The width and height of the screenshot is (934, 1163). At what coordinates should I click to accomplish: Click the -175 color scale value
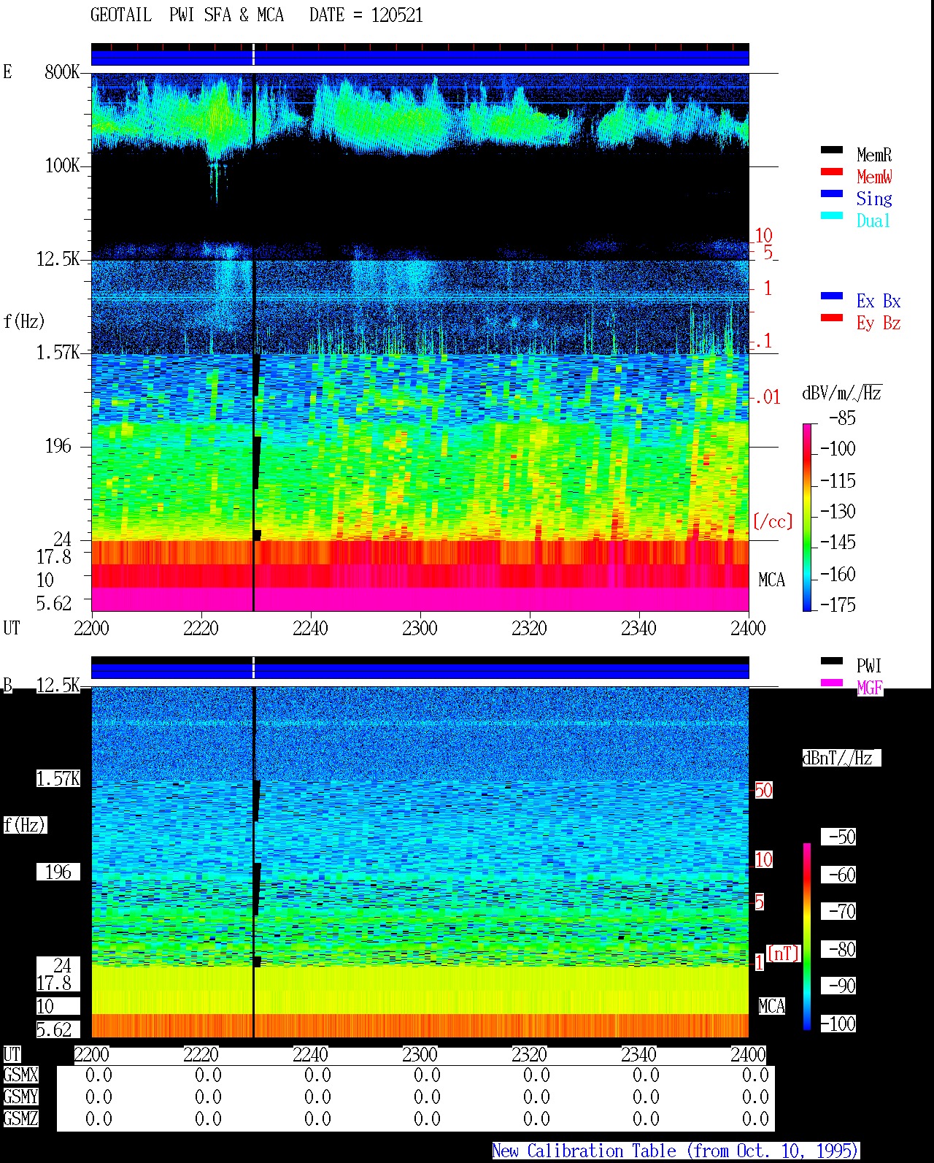(838, 604)
